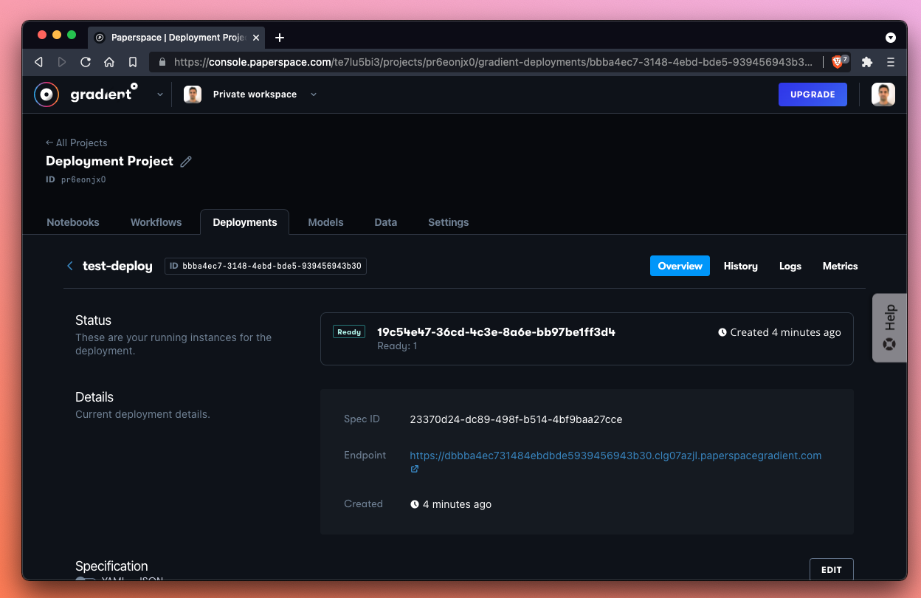921x598 pixels.
Task: Open deployment History view
Action: (740, 266)
